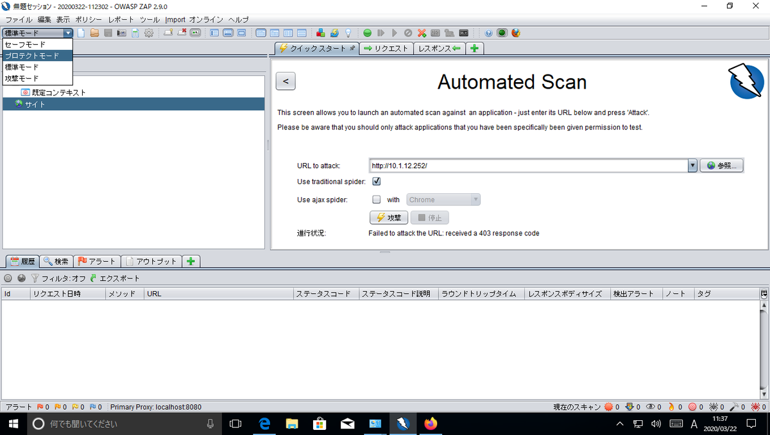Select プロテクトモード from mode list
Image resolution: width=770 pixels, height=435 pixels.
coord(37,56)
